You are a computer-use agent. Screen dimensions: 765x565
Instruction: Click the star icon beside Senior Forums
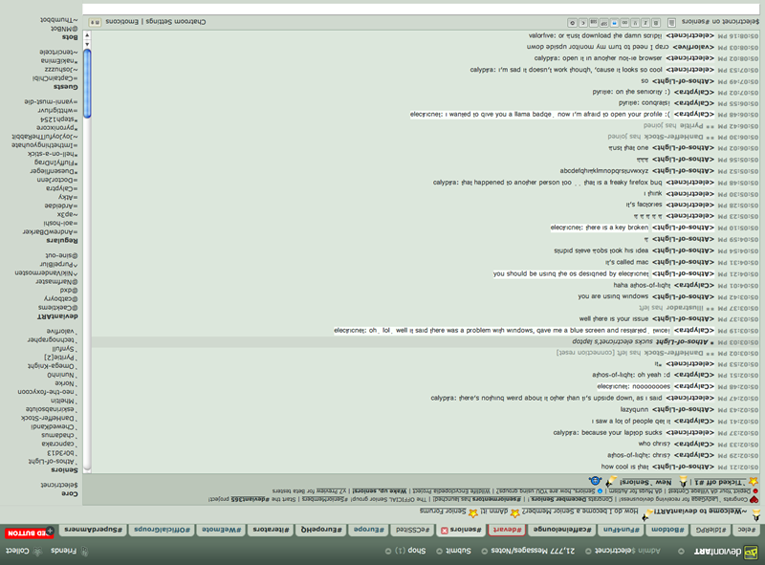pos(472,512)
